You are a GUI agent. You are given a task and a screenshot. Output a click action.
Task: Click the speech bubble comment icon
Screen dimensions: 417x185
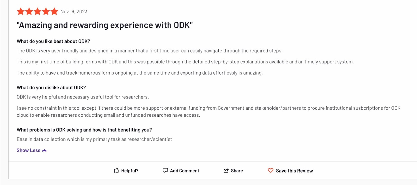point(165,170)
